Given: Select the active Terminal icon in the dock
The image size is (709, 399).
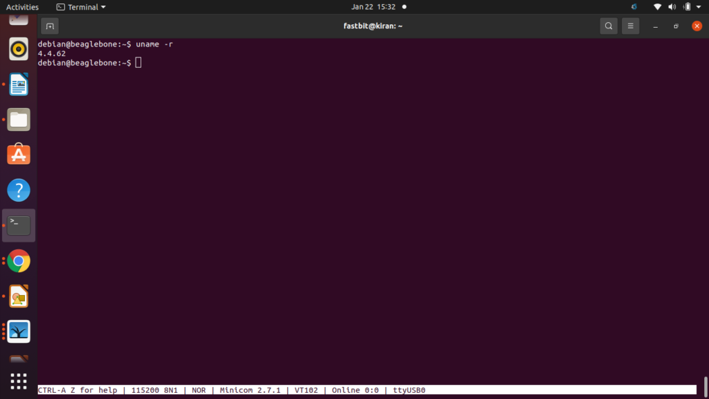Looking at the screenshot, I should pyautogui.click(x=18, y=224).
